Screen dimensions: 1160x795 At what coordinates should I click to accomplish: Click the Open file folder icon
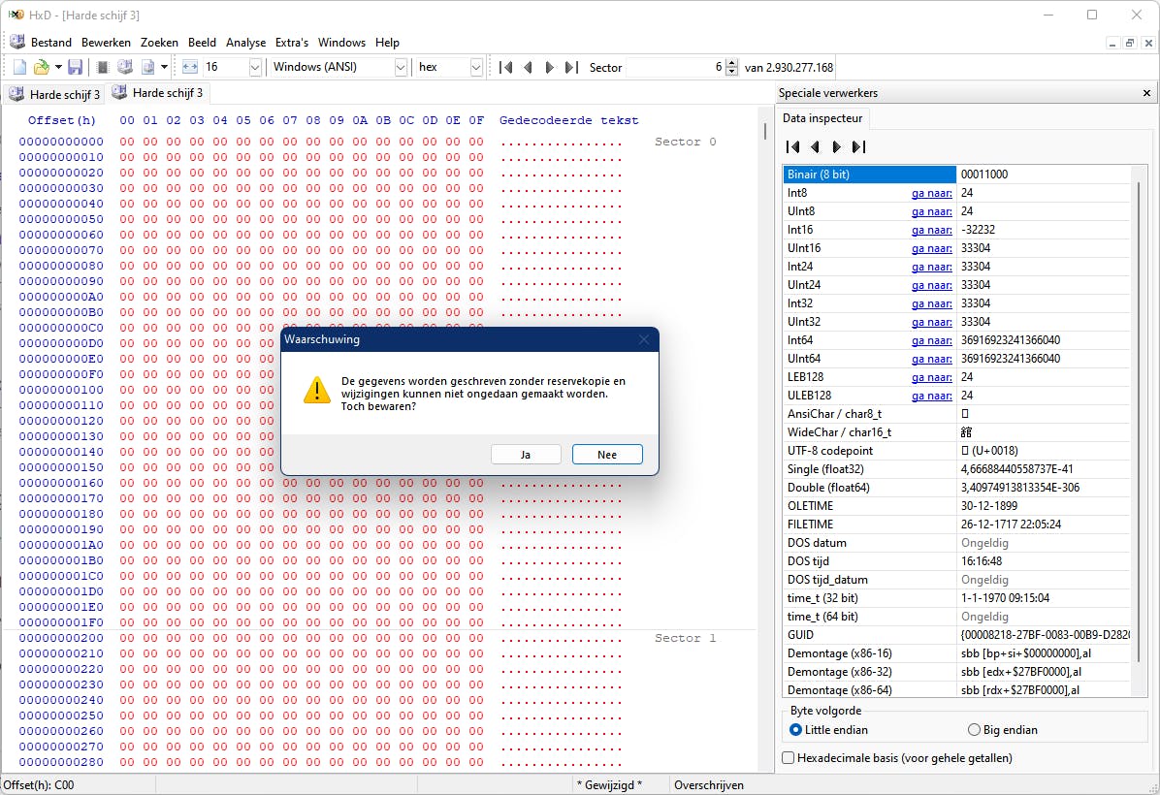[42, 67]
